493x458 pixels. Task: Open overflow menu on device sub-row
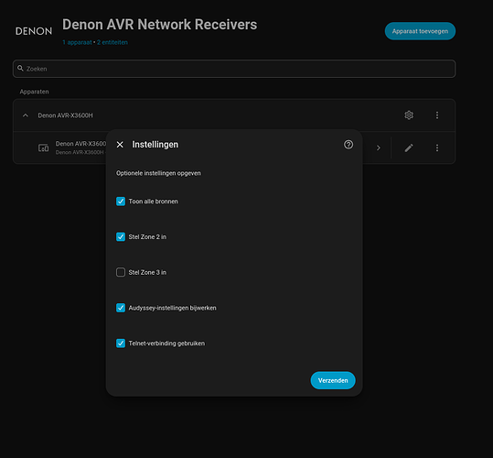tap(437, 148)
